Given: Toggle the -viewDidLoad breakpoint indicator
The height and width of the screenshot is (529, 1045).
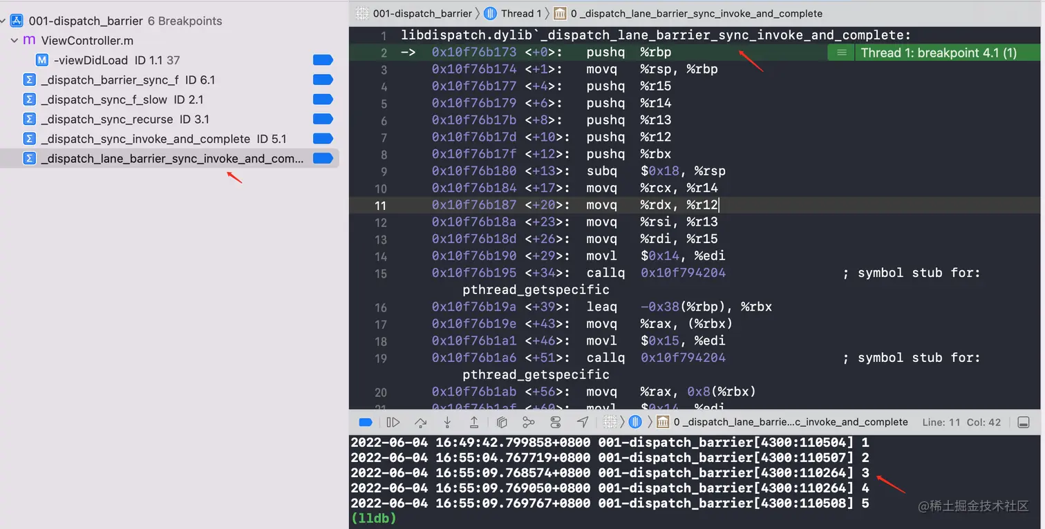Looking at the screenshot, I should pos(323,60).
